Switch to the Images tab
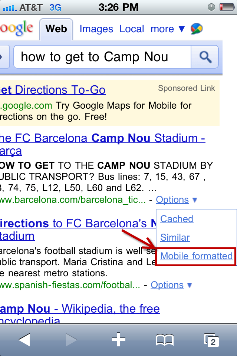 click(96, 29)
